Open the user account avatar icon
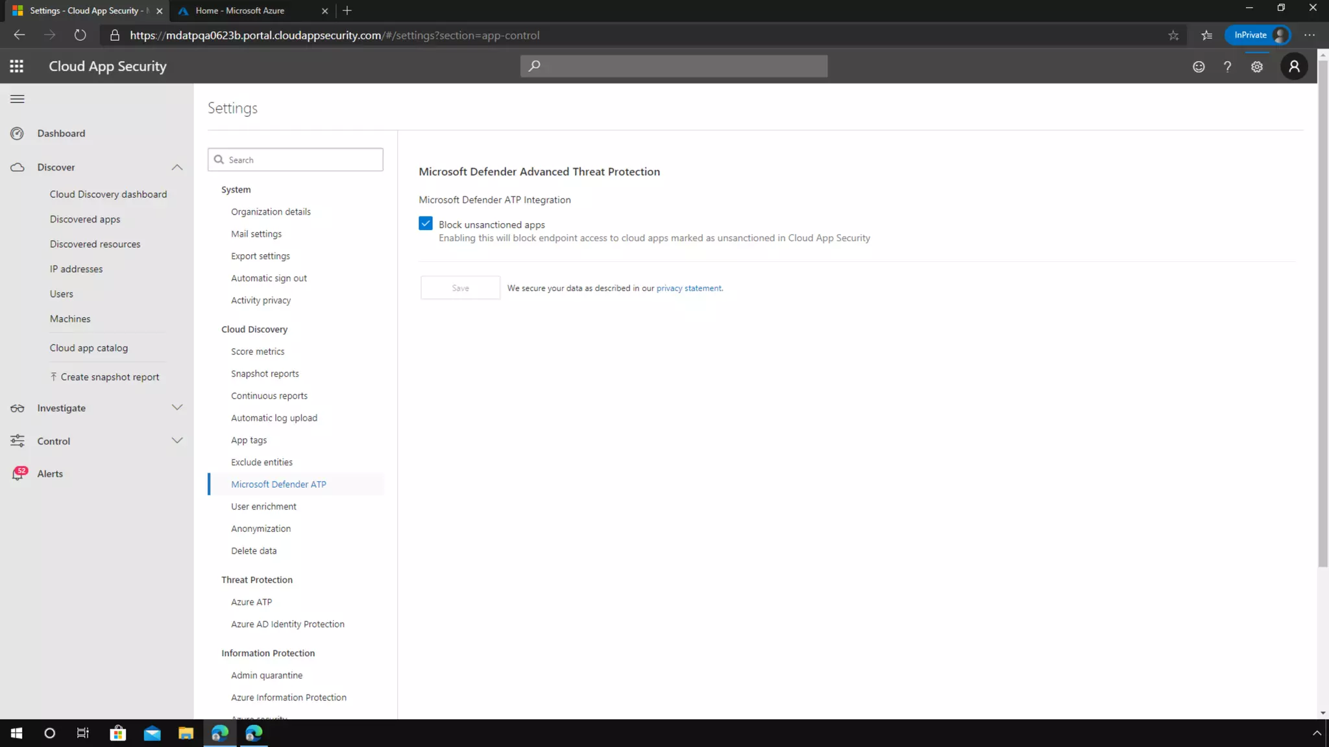Image resolution: width=1329 pixels, height=747 pixels. click(x=1294, y=66)
